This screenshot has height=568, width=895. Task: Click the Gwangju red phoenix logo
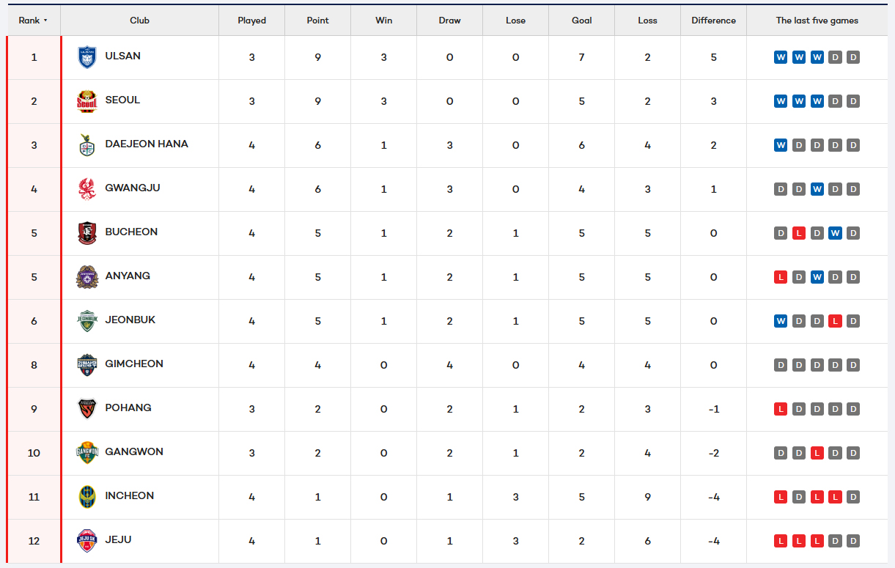[x=87, y=189]
